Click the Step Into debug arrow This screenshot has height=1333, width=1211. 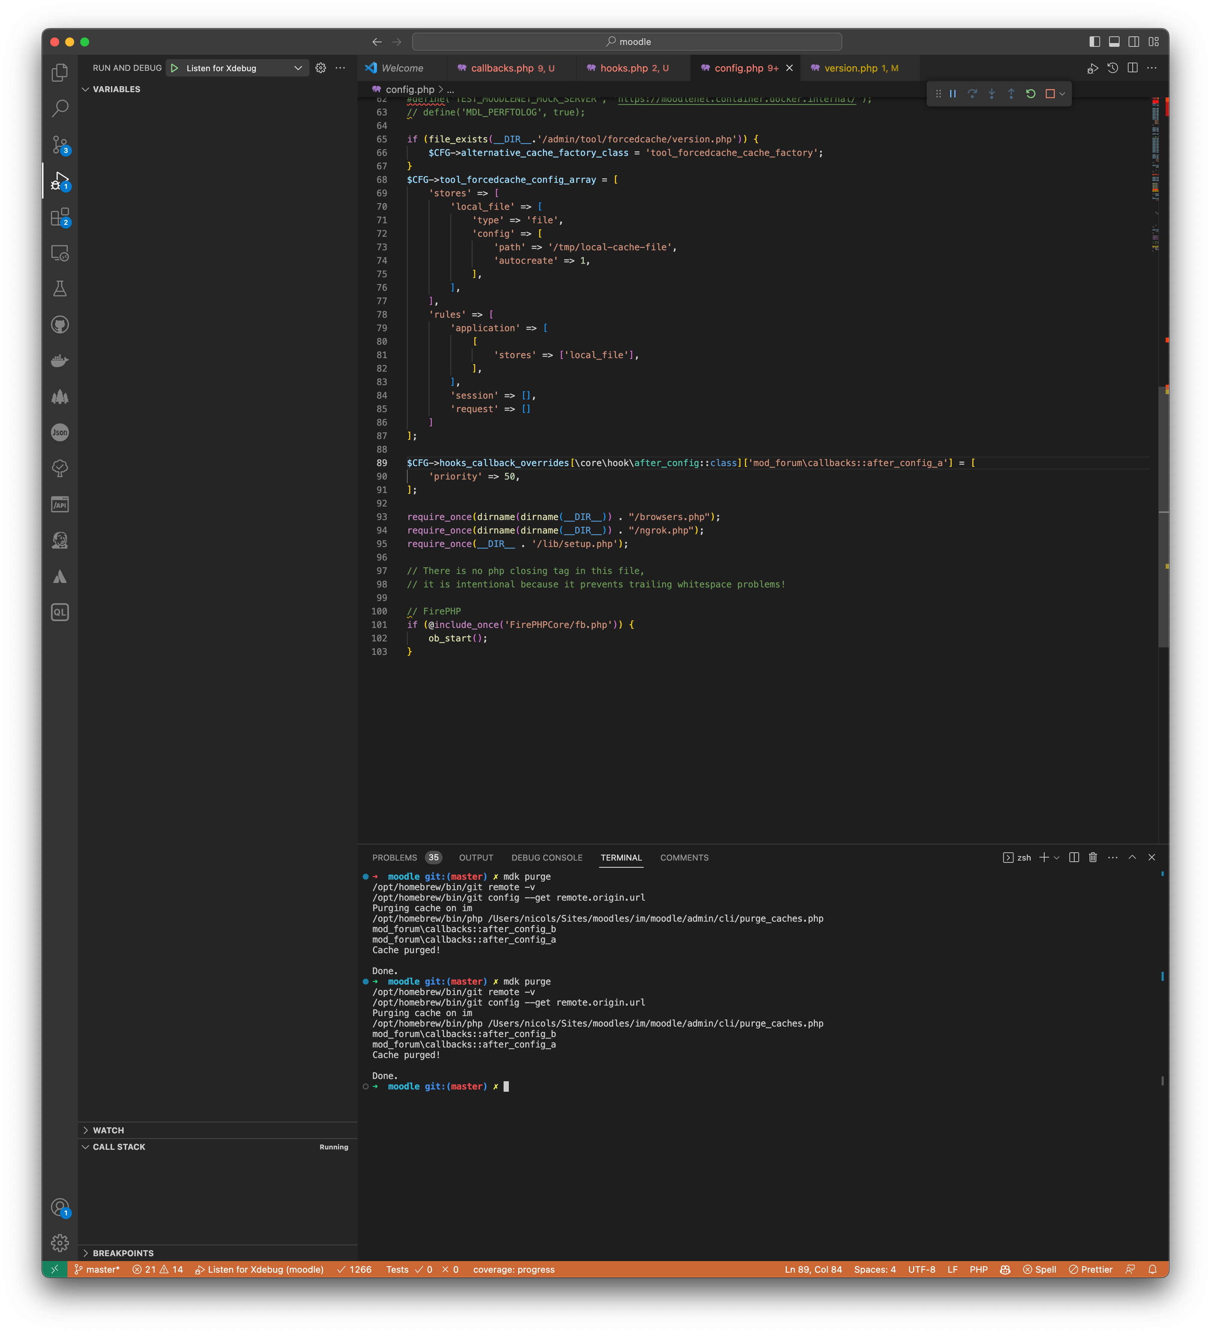tap(991, 94)
